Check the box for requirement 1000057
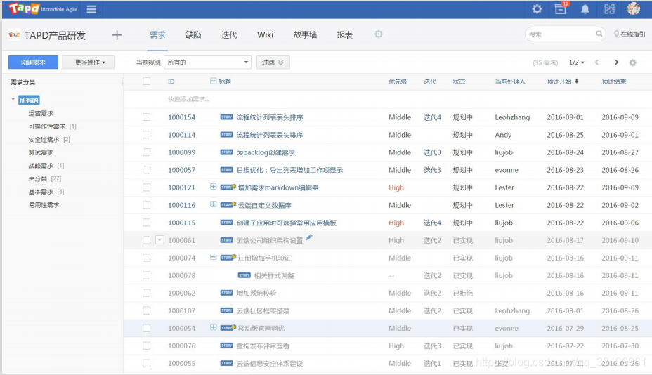This screenshot has width=652, height=375. point(146,170)
